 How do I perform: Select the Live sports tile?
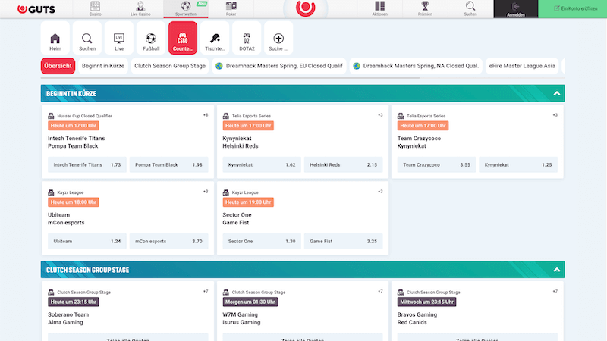119,38
